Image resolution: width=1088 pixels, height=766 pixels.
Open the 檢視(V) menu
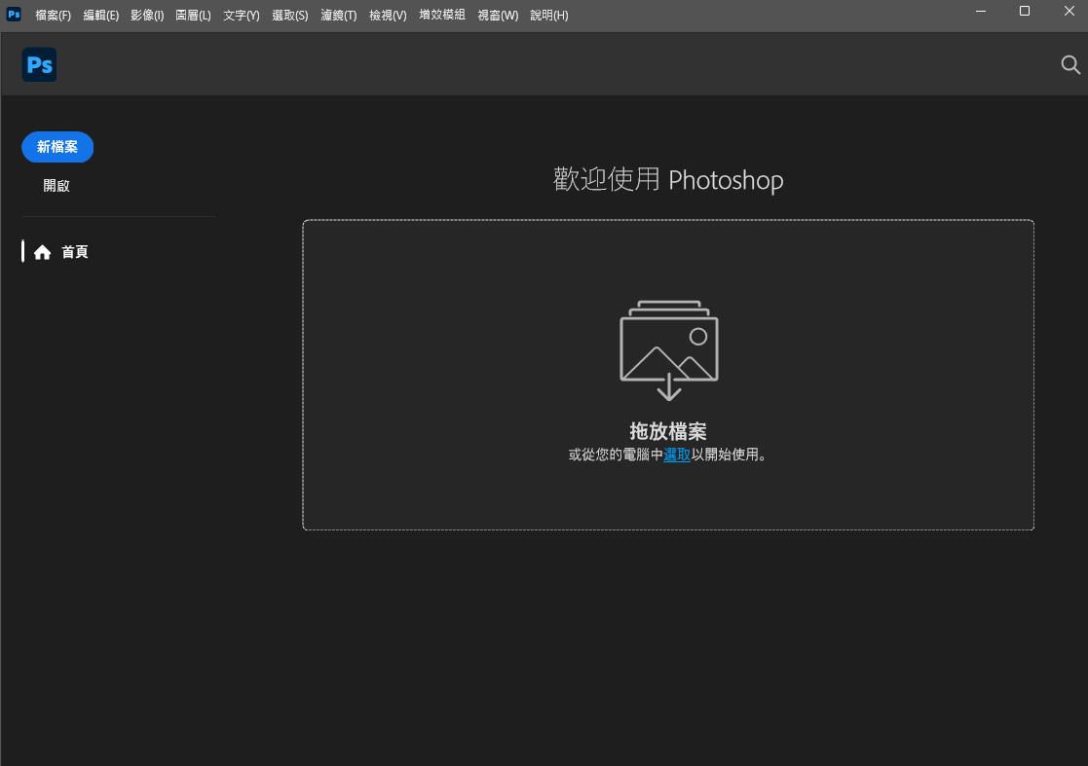coord(388,16)
